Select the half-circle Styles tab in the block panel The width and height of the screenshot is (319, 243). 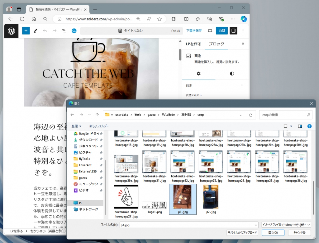232,73
